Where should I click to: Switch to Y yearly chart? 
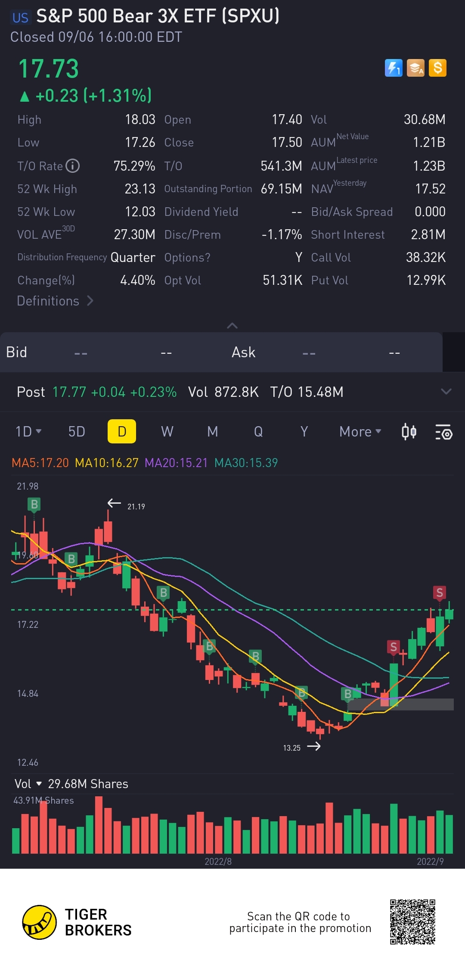(304, 431)
